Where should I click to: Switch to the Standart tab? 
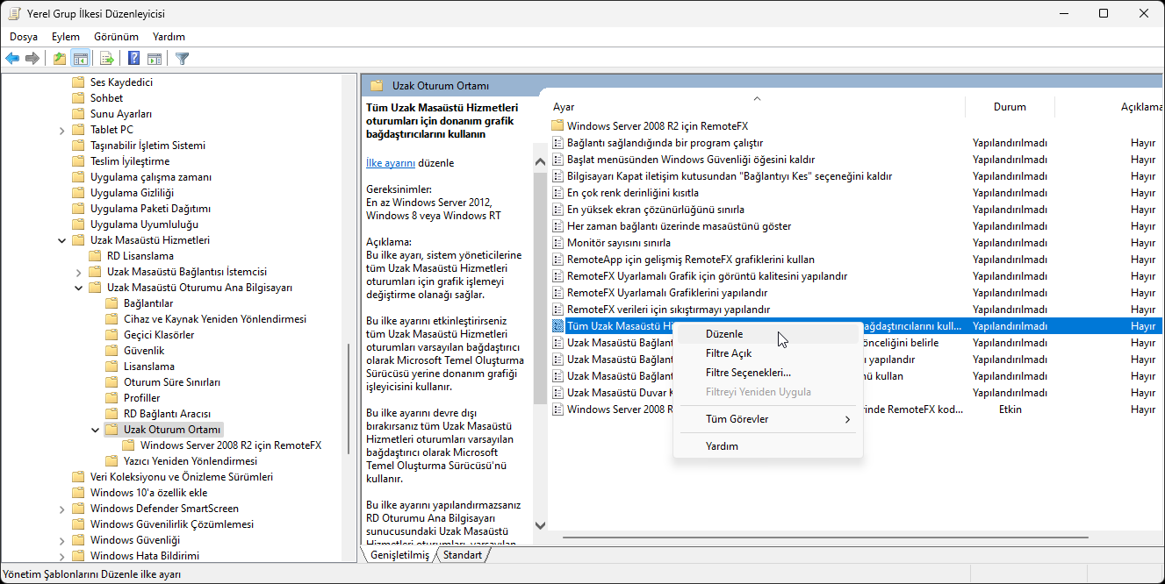coord(462,555)
